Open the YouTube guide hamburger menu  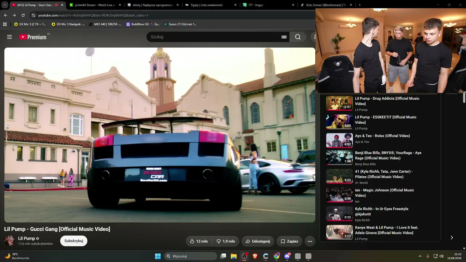click(9, 37)
